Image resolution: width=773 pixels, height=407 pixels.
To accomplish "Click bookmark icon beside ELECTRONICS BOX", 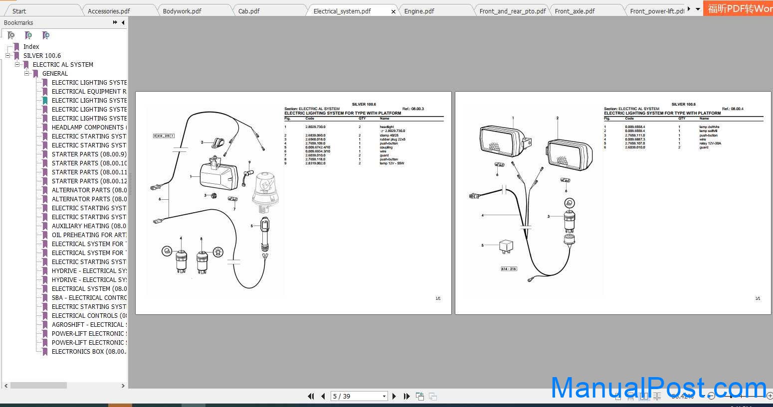I will (45, 352).
